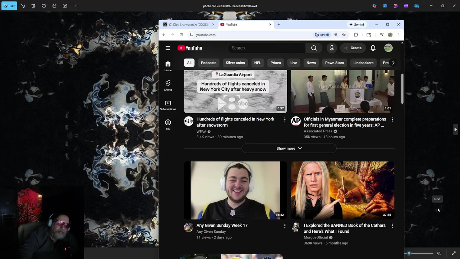Open Shorts in YouTube sidebar
Image resolution: width=460 pixels, height=259 pixels.
click(168, 85)
